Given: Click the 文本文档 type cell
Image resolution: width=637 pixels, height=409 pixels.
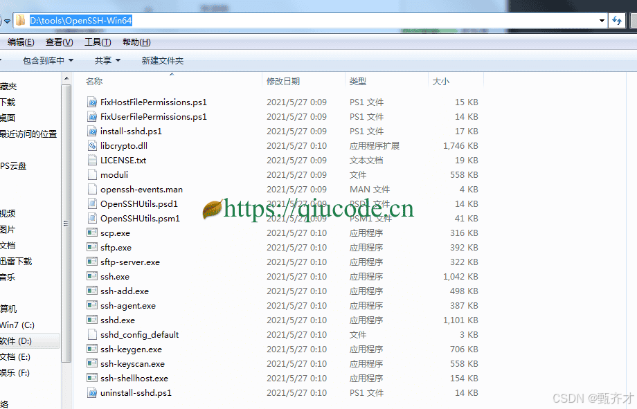Looking at the screenshot, I should [x=366, y=160].
